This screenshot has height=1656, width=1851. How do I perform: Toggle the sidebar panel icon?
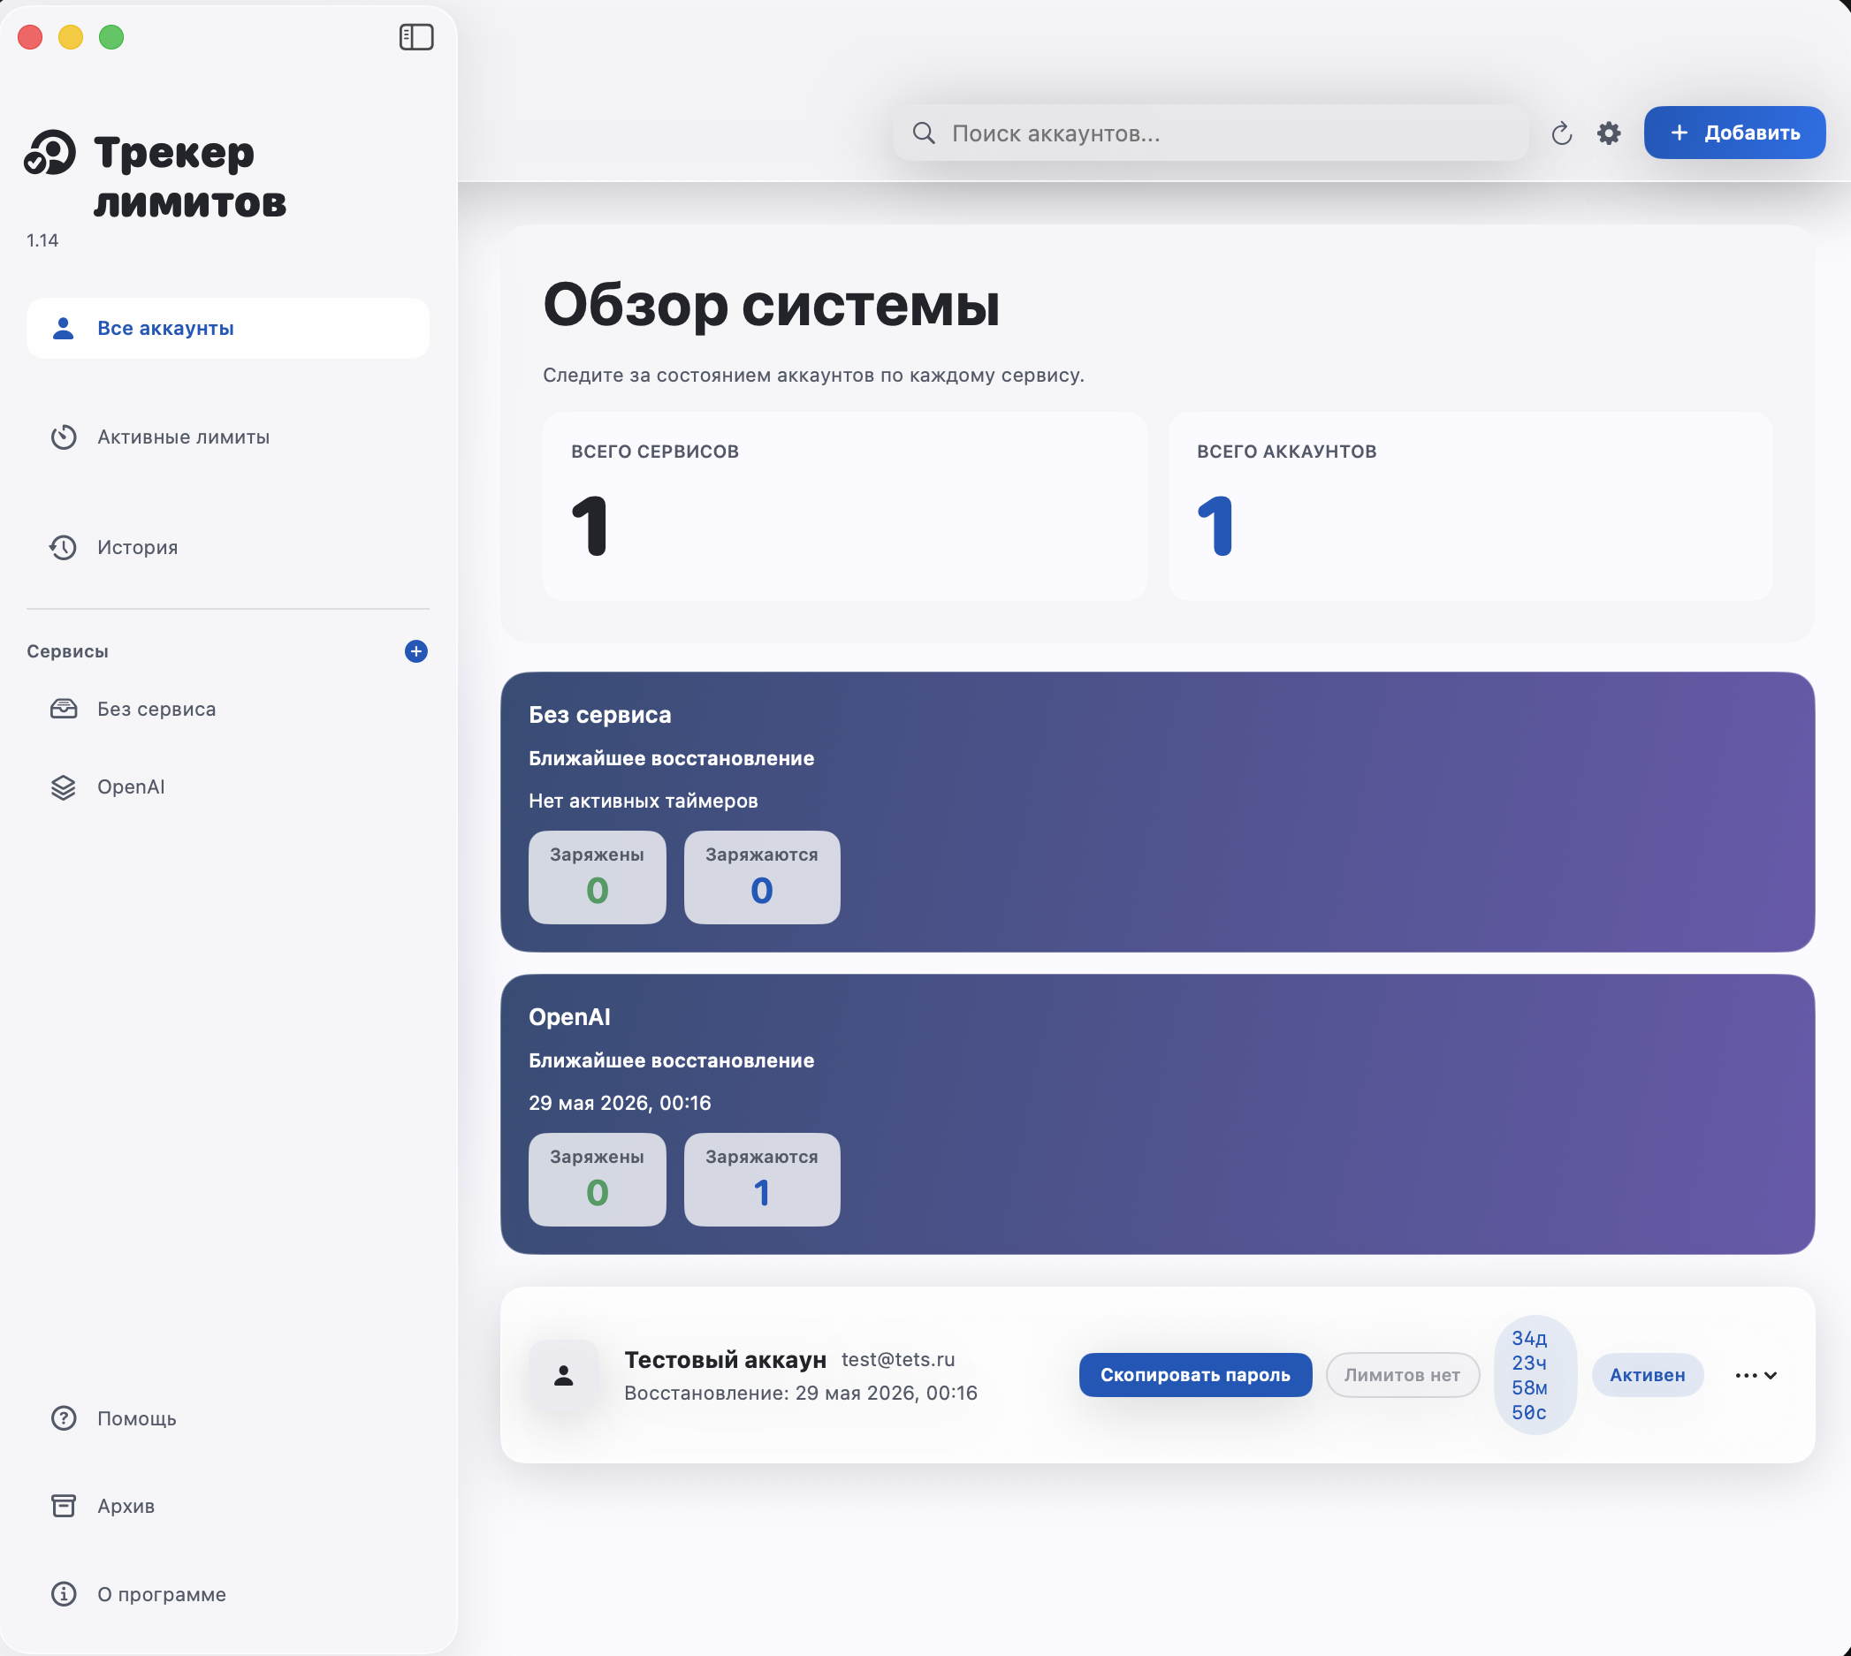[x=415, y=37]
